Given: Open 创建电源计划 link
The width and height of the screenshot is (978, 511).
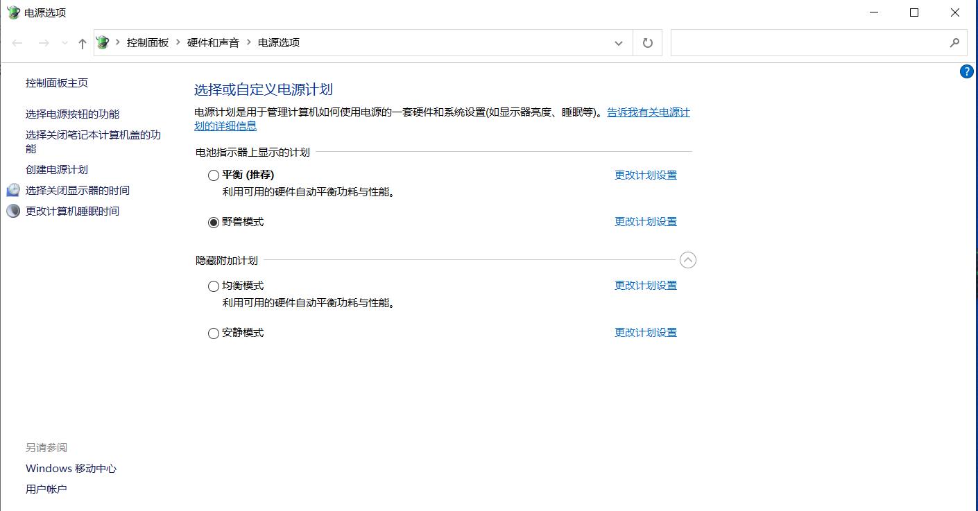Looking at the screenshot, I should (x=57, y=169).
